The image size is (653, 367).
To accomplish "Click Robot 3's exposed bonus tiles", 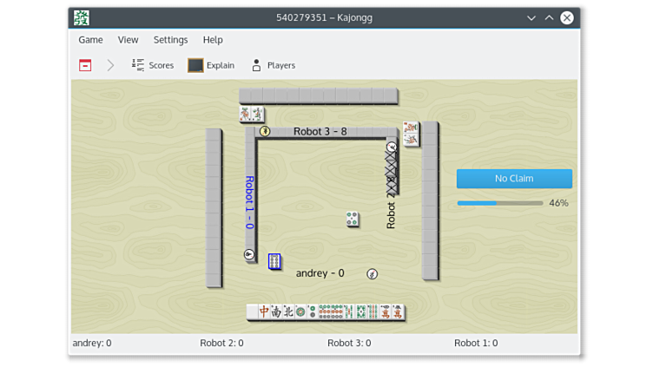I will tap(252, 114).
